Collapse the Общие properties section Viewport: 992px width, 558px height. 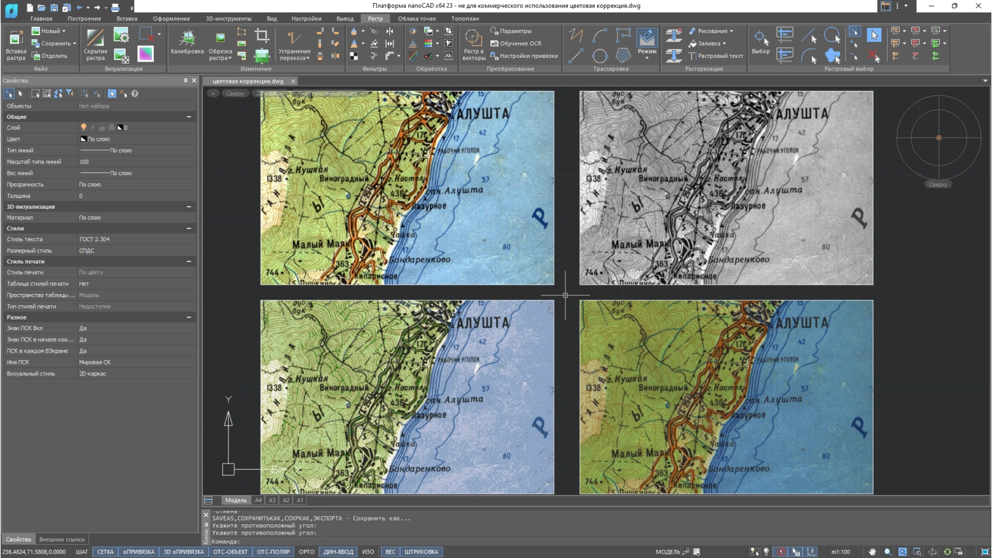[x=189, y=117]
